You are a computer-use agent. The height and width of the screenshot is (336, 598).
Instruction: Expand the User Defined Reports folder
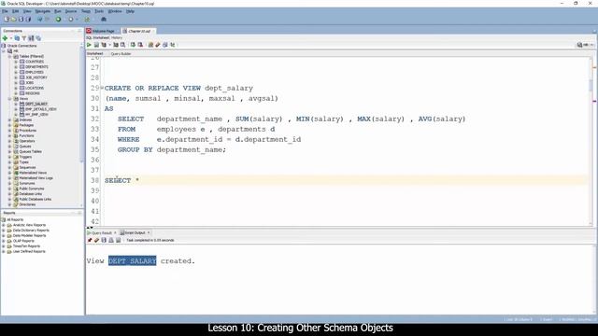point(4,251)
